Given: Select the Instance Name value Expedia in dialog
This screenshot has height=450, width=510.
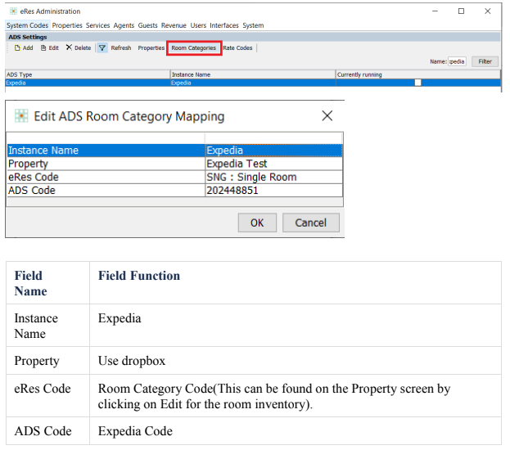Looking at the screenshot, I should click(274, 151).
